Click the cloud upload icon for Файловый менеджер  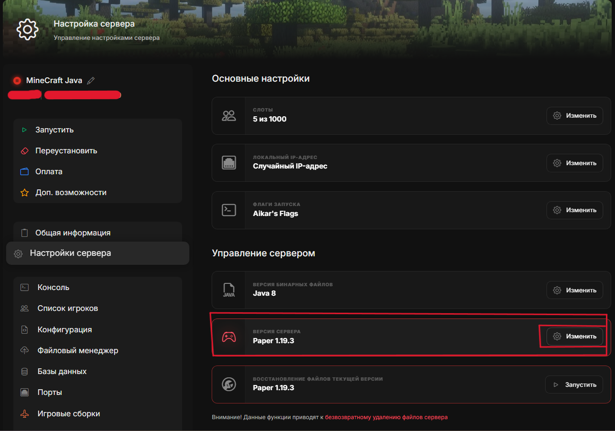(25, 350)
